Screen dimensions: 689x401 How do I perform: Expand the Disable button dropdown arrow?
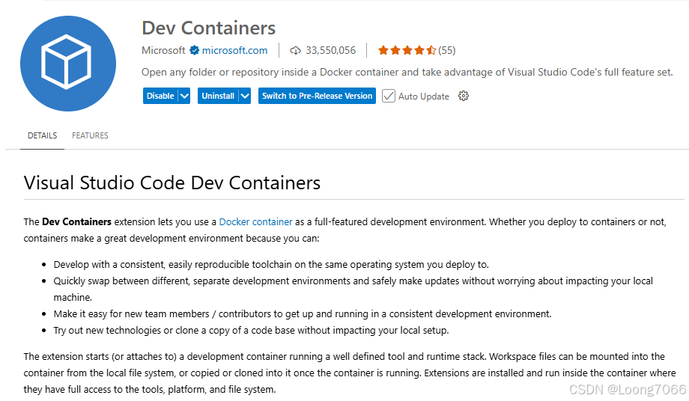[x=184, y=96]
